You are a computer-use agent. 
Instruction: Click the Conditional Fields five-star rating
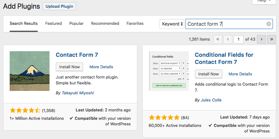point(164,118)
